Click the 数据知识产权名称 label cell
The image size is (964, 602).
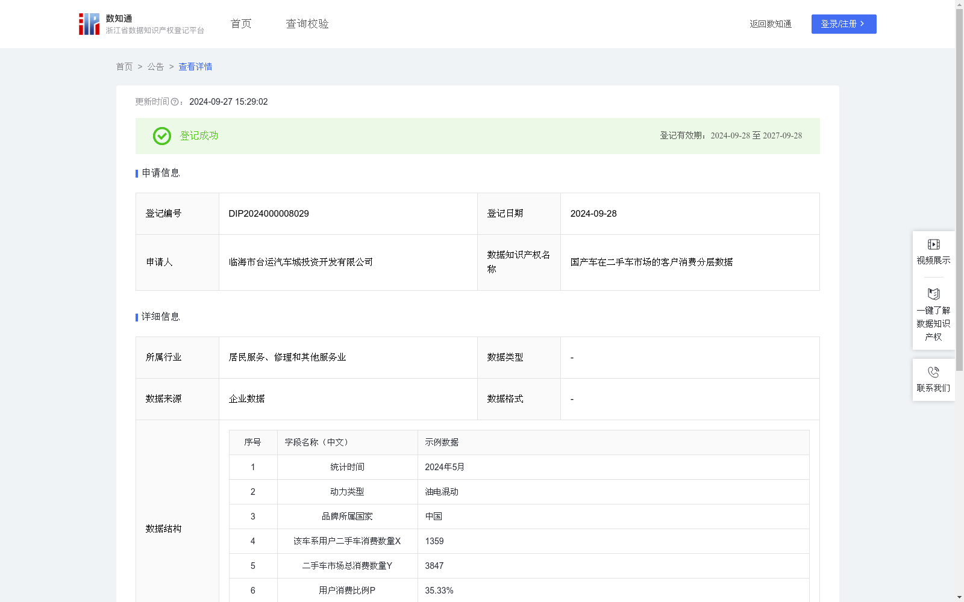coord(519,262)
